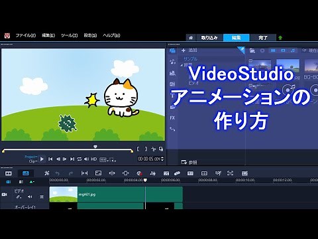Switch to storyboard view
Screen dimensions: 318x239
click(x=9, y=173)
